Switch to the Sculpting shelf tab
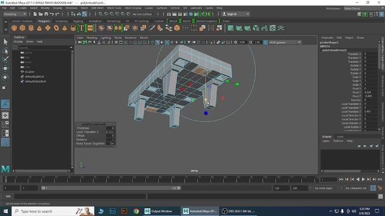 [x=61, y=22]
